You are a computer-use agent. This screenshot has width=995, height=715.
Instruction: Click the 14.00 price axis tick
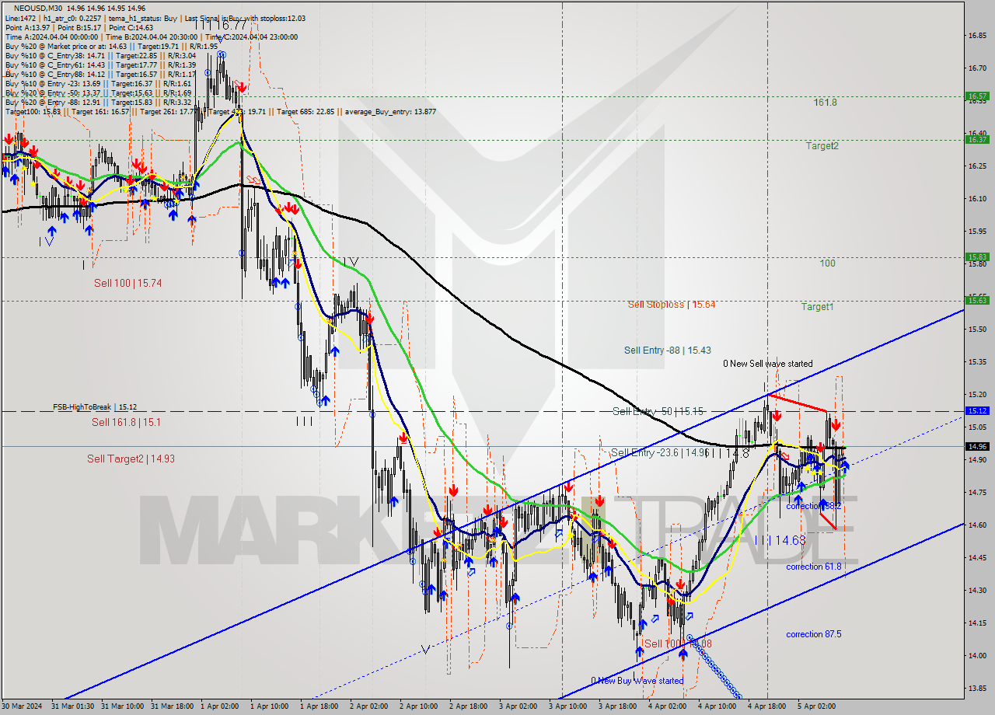[x=977, y=655]
